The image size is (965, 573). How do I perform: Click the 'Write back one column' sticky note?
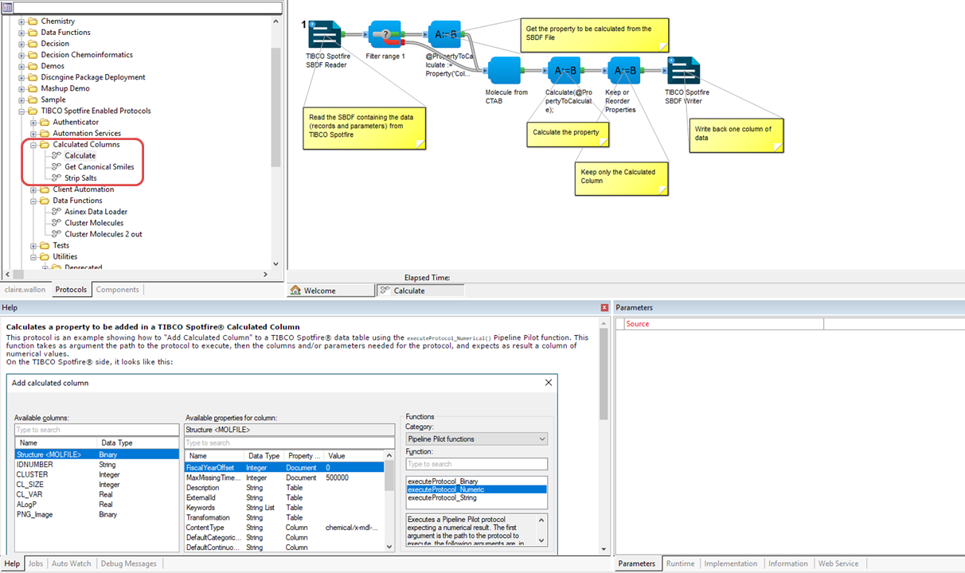click(x=737, y=134)
